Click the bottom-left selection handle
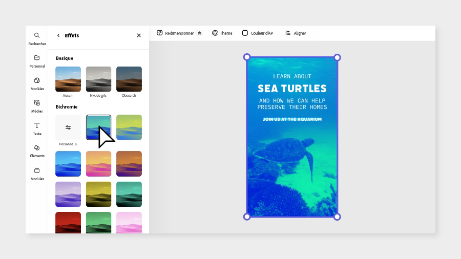 tap(247, 217)
